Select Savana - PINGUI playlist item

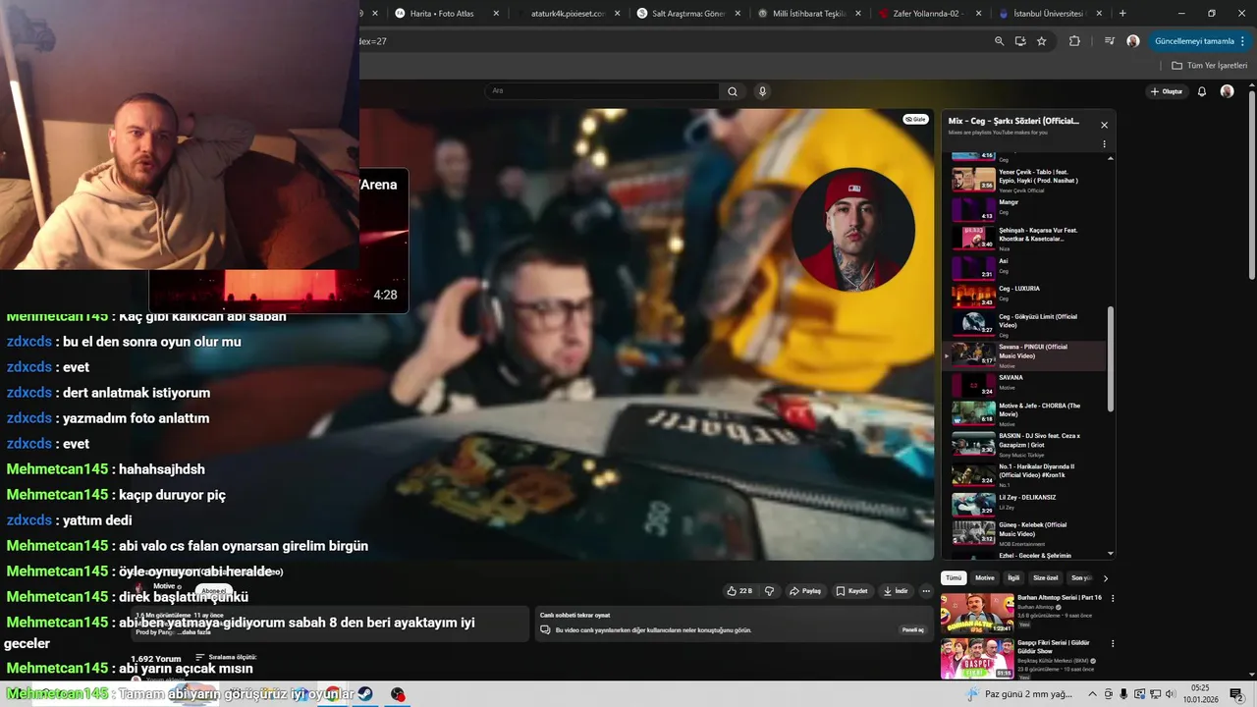pos(1025,354)
